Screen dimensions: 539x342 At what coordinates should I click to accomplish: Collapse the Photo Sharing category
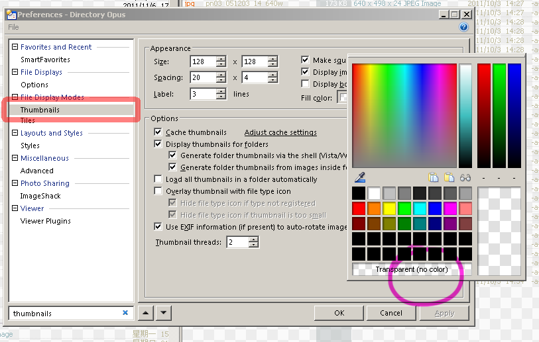15,183
